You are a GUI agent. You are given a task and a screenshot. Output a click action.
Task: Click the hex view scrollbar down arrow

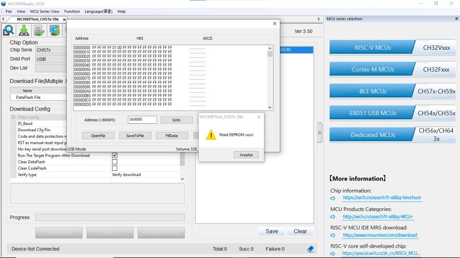coord(270,108)
